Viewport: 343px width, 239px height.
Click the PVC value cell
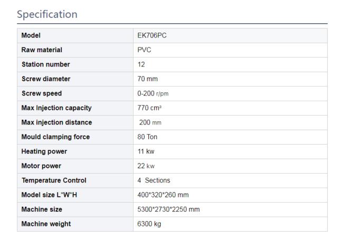coord(230,50)
